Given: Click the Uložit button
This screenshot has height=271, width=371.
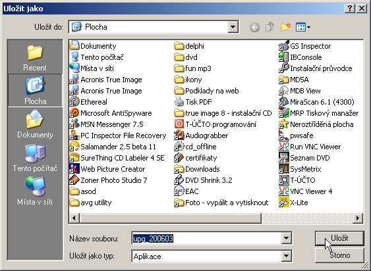Looking at the screenshot, I should click(339, 238).
